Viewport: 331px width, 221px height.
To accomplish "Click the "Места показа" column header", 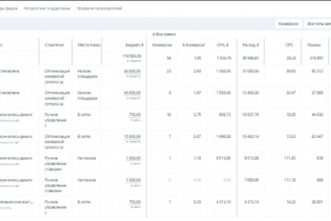I will pyautogui.click(x=89, y=45).
